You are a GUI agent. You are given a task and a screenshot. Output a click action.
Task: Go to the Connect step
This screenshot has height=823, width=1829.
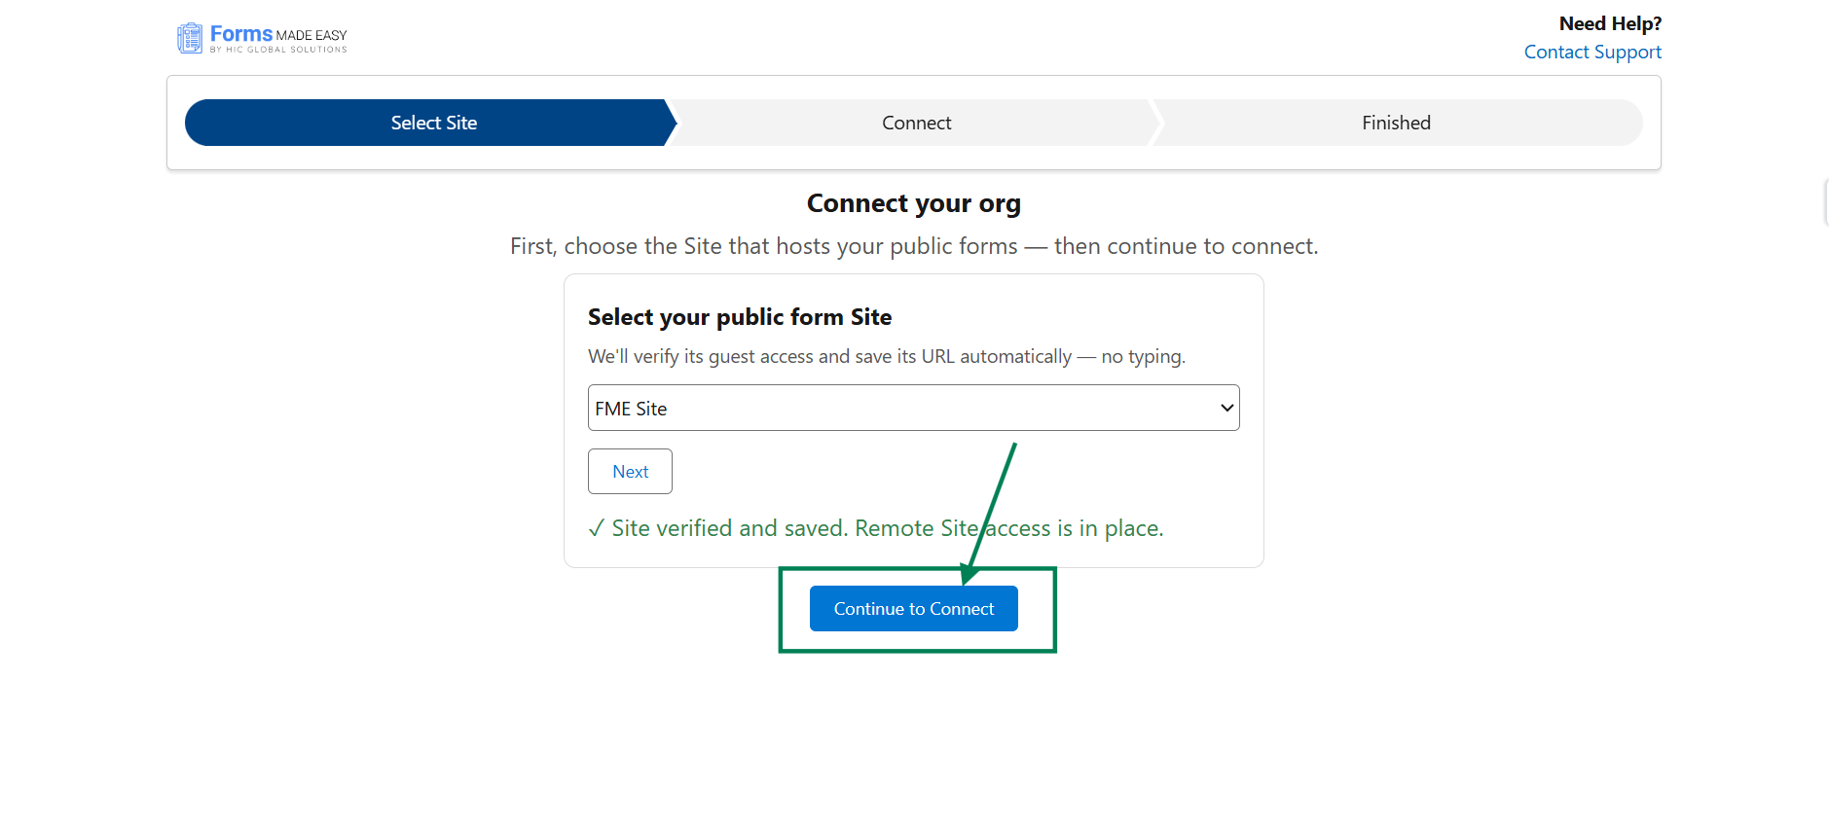pyautogui.click(x=916, y=123)
